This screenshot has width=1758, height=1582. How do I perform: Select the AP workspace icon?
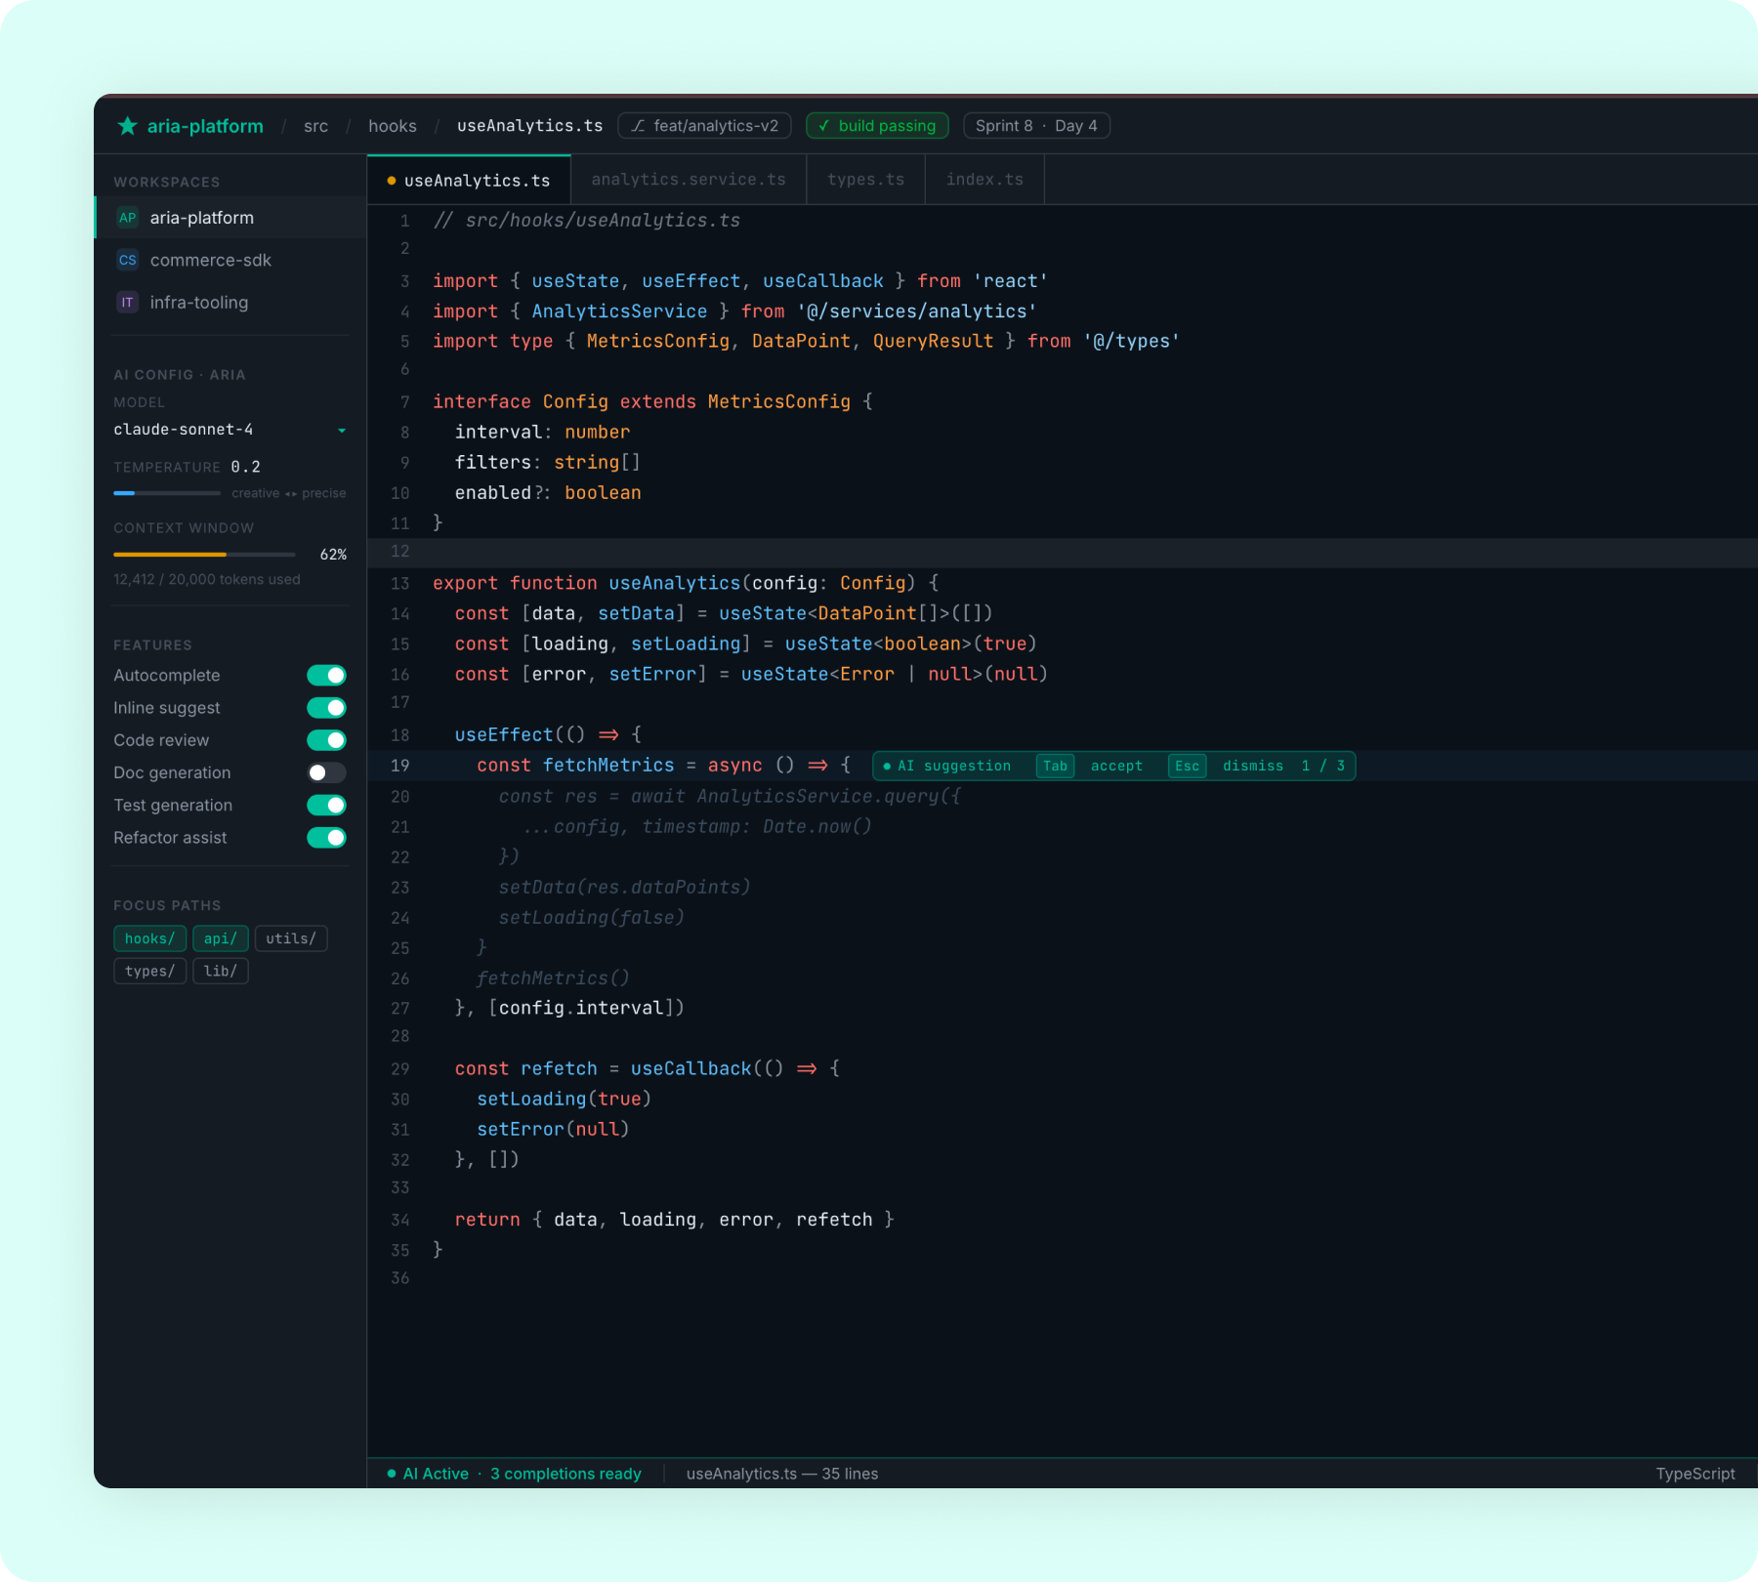(x=127, y=217)
